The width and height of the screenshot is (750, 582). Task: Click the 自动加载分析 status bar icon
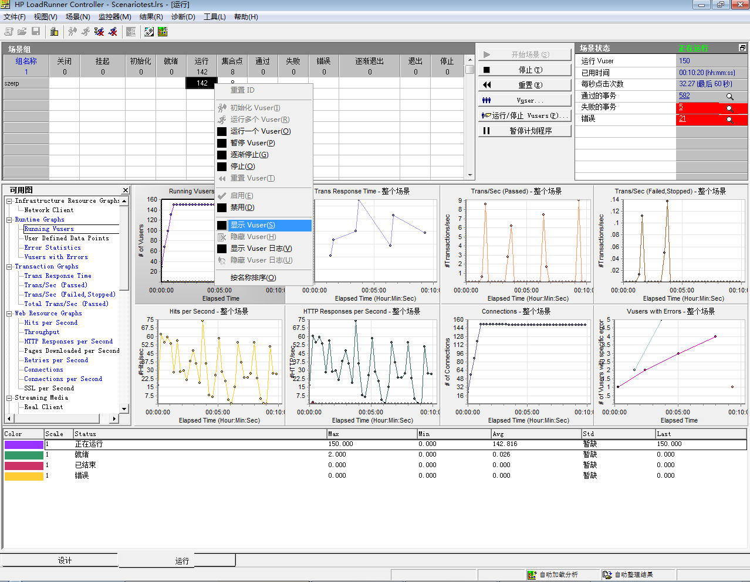pyautogui.click(x=532, y=575)
